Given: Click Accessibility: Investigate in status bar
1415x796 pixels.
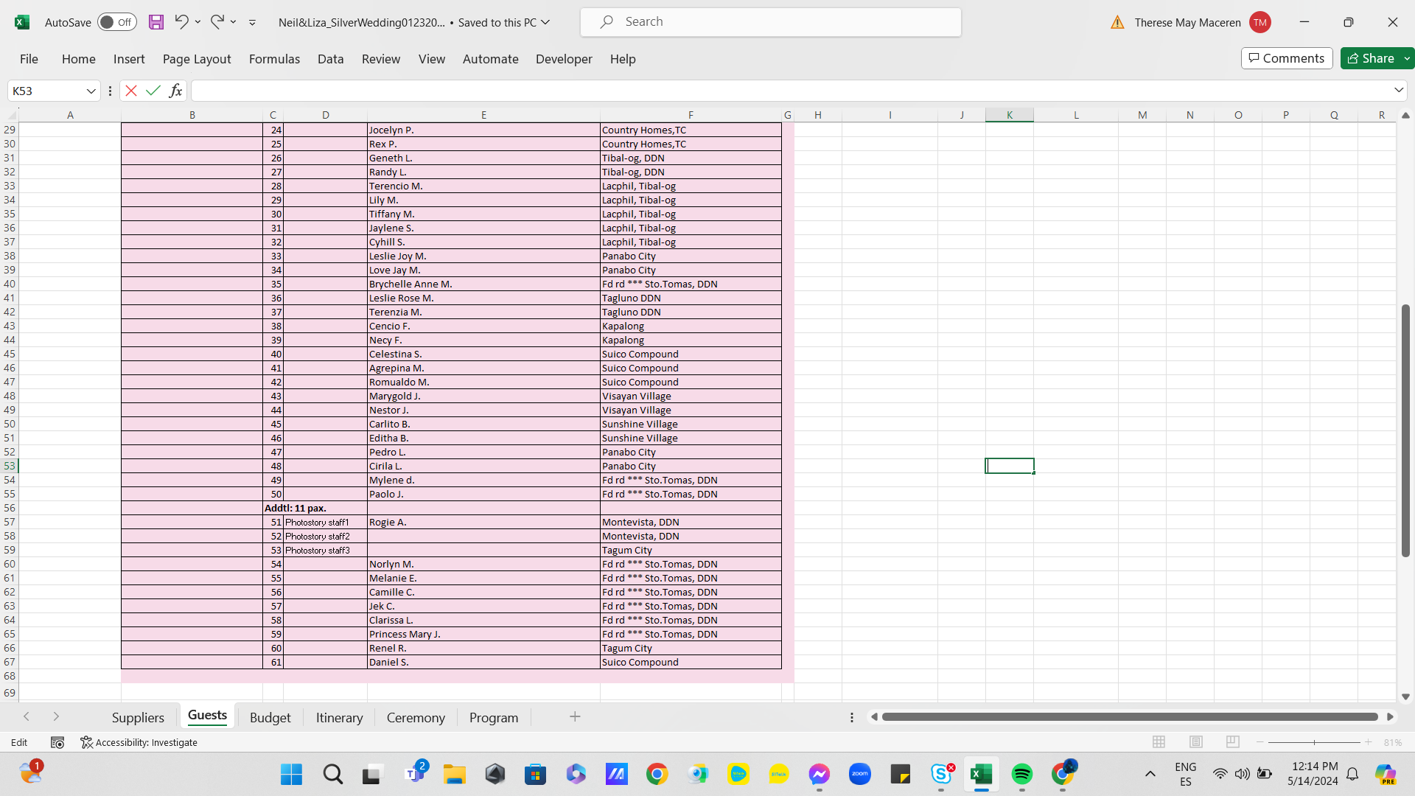Looking at the screenshot, I should (x=139, y=742).
